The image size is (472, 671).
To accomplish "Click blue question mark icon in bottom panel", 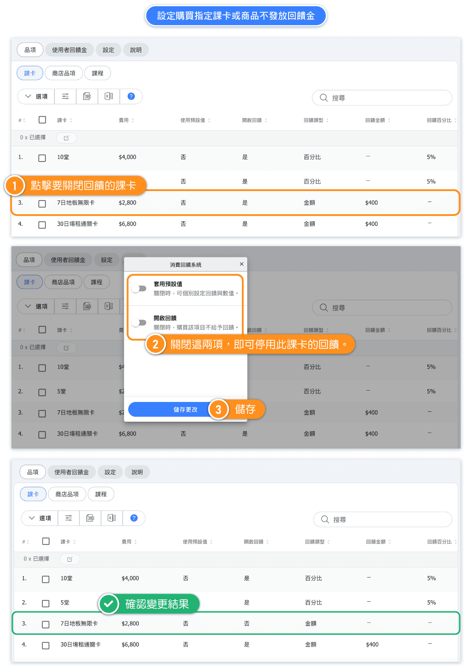I will coord(134,518).
